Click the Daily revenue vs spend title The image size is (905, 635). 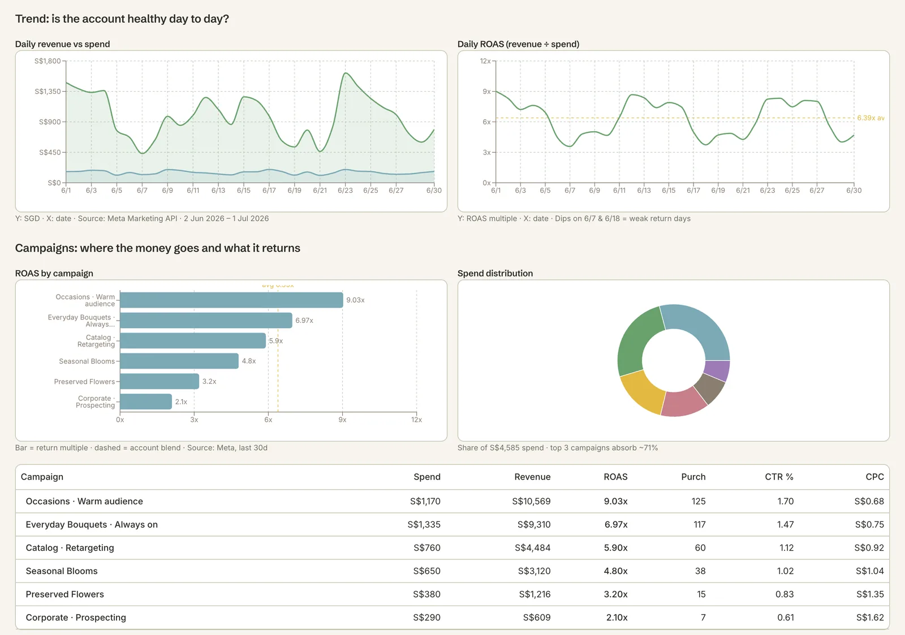[x=62, y=44]
